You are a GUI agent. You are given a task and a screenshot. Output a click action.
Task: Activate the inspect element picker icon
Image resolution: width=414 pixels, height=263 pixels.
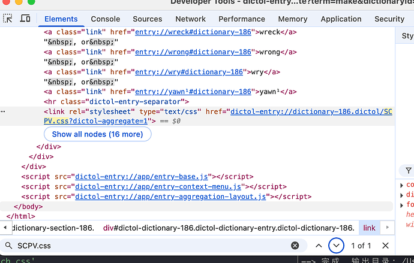[8, 19]
